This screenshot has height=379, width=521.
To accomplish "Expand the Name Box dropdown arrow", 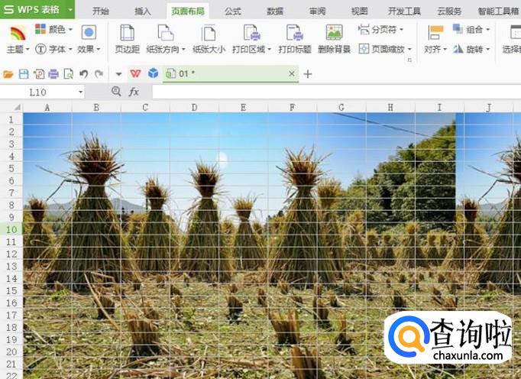I will (x=80, y=92).
